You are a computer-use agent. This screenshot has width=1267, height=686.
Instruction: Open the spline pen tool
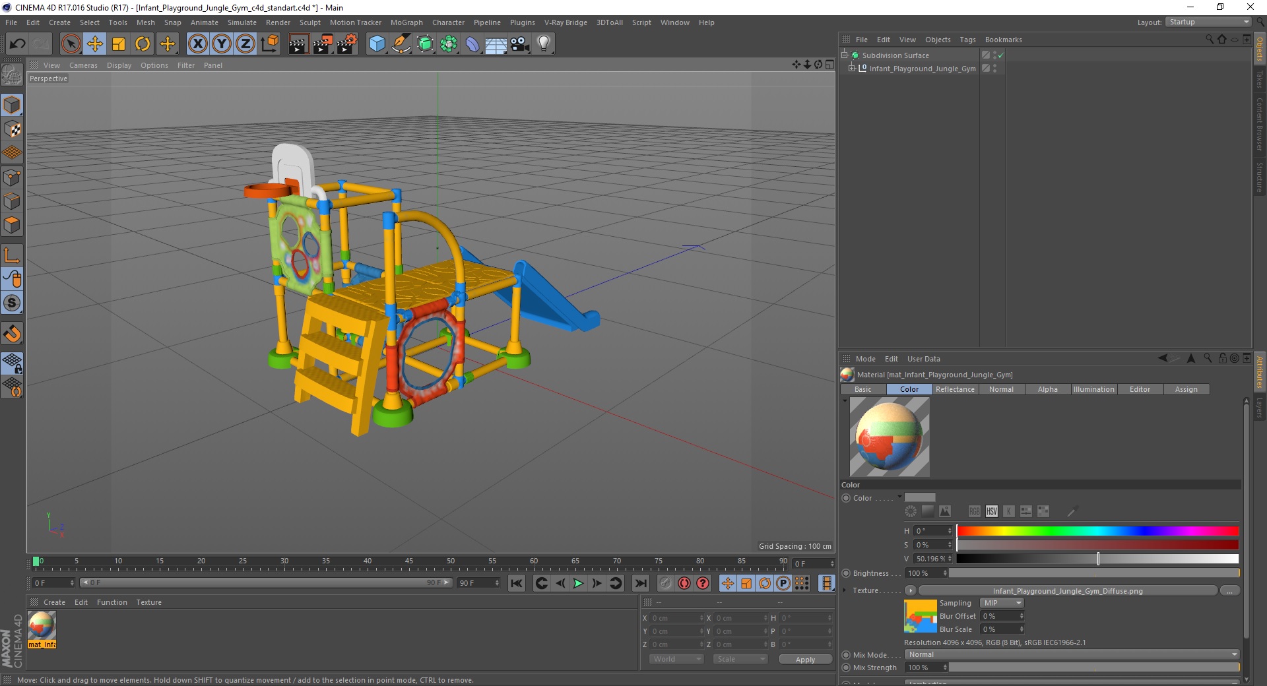click(x=401, y=44)
